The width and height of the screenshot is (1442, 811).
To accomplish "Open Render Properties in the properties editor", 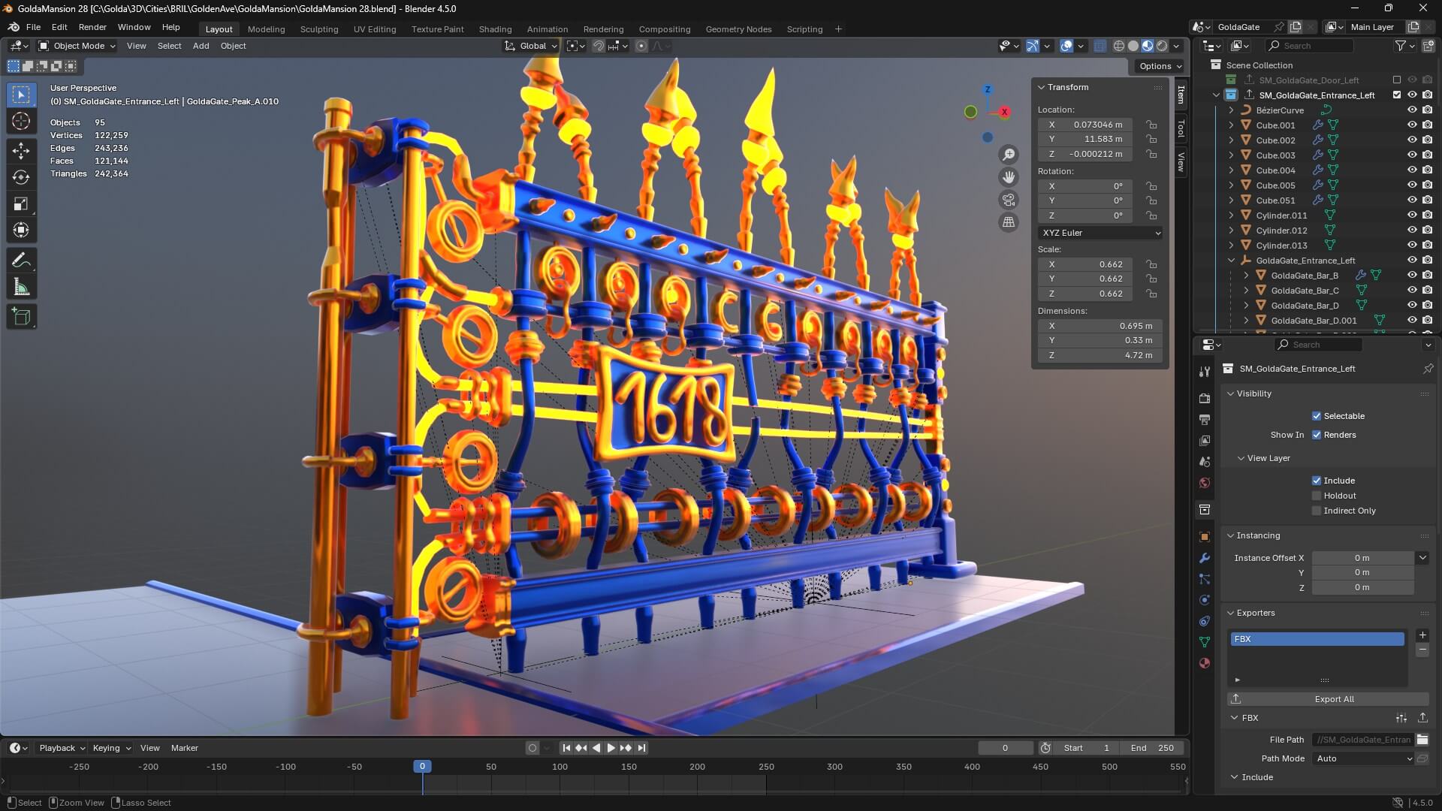I will click(x=1205, y=398).
